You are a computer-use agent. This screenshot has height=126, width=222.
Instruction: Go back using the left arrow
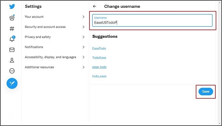[95, 6]
